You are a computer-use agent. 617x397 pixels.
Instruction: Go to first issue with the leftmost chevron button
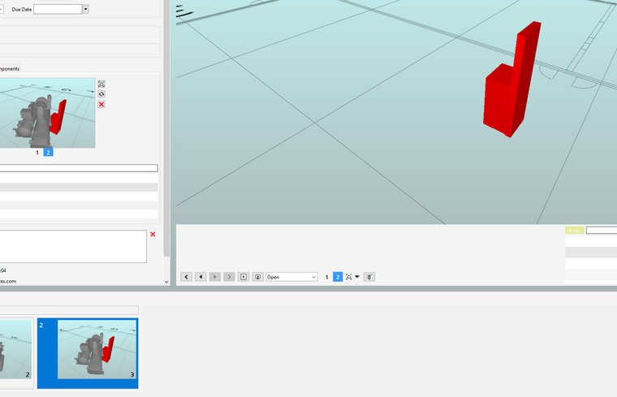pos(187,277)
